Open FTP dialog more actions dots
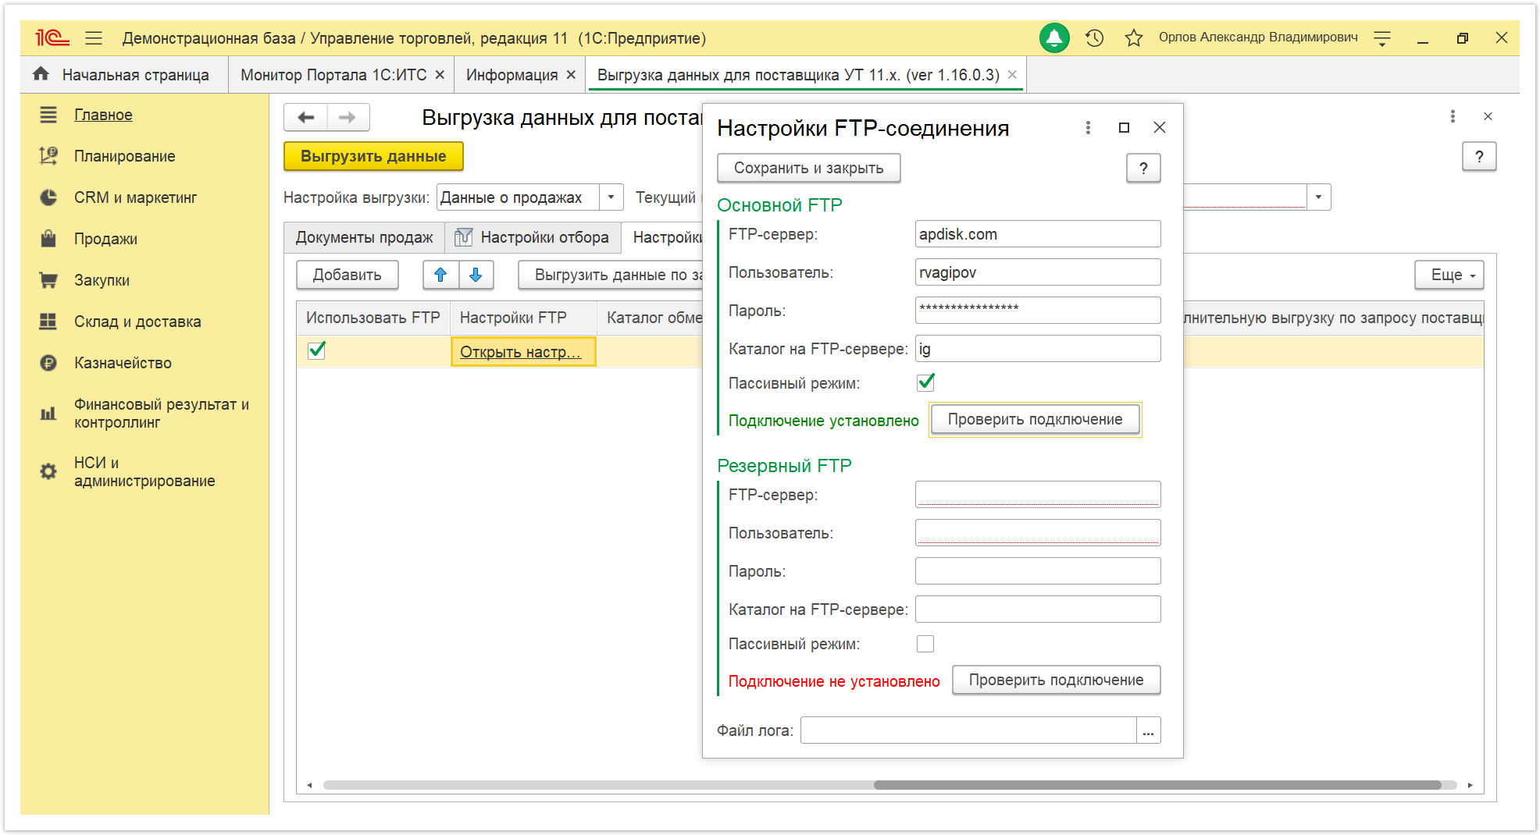Screen dimensions: 1540x835 point(1088,127)
